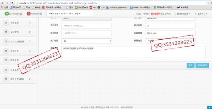Screen dimensions: 212x109
Task: Select the 系统管理 sidebar icon
Action: pyautogui.click(x=6, y=32)
